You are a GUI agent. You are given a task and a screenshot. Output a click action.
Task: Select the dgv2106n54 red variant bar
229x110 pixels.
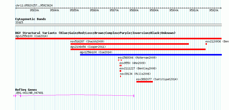[x=138, y=49]
